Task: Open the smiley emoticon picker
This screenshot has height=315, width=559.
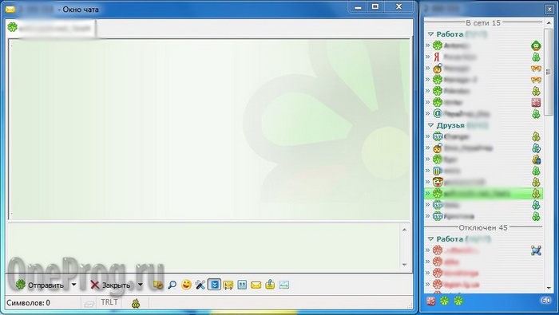Action: 186,285
